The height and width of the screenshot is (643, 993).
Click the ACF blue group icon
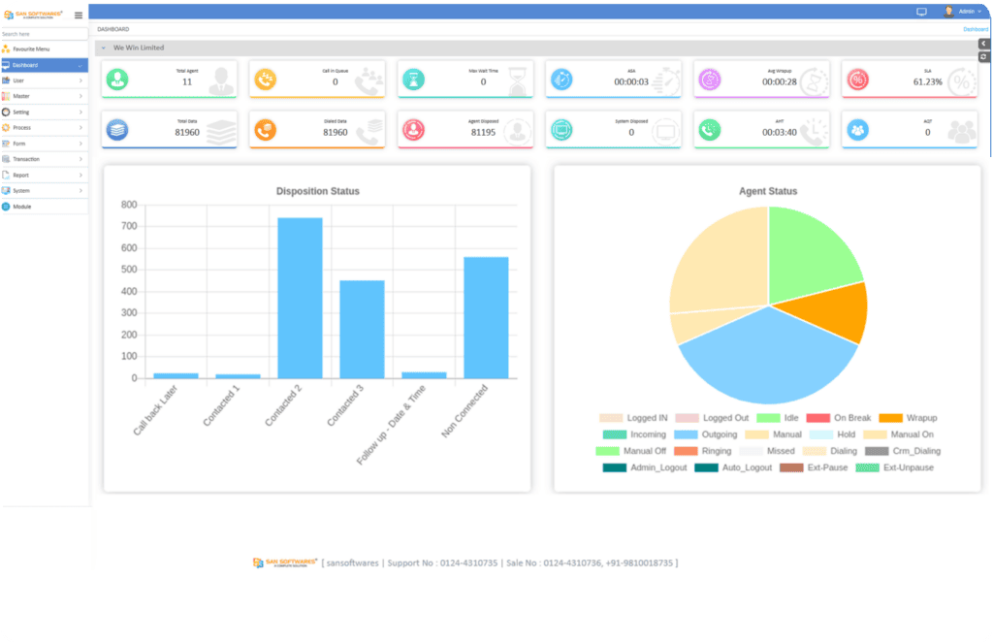[858, 130]
